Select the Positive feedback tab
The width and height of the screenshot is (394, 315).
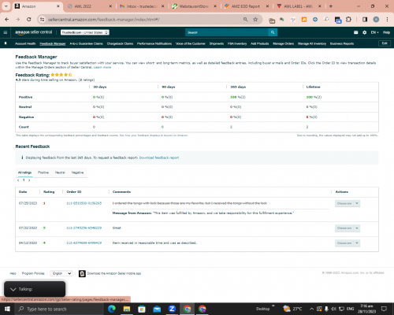pyautogui.click(x=43, y=172)
